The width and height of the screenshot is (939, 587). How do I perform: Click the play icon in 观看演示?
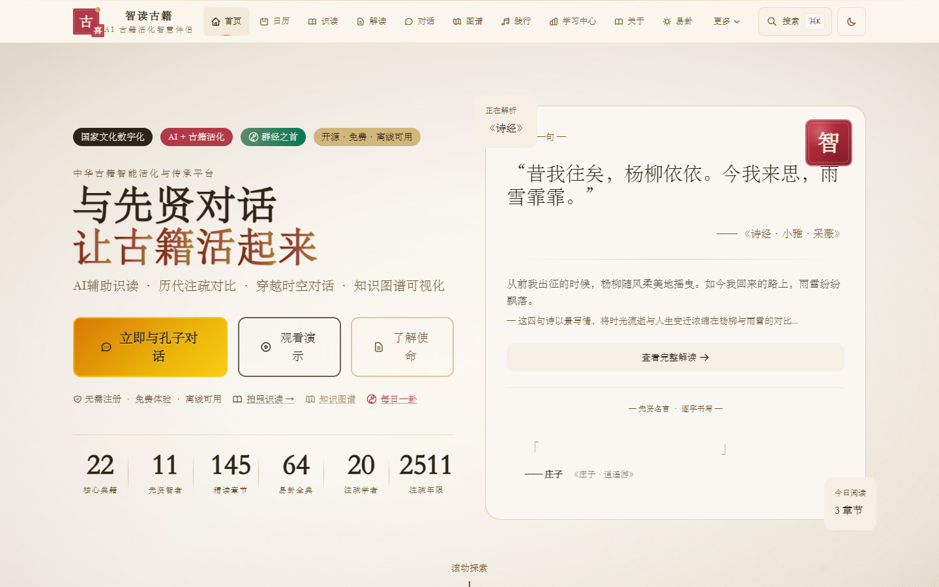266,347
